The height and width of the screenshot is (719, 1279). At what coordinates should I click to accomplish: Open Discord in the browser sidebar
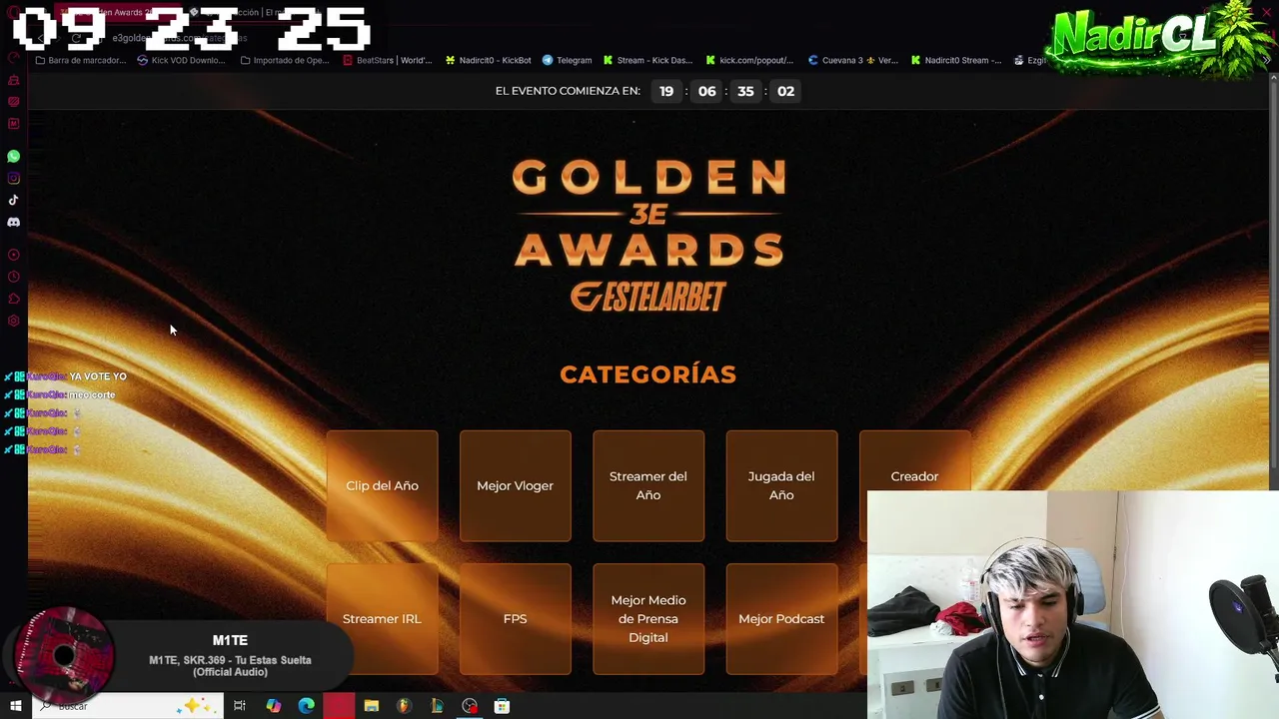(x=14, y=223)
